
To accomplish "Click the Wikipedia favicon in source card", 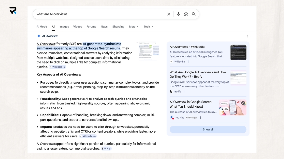I will click(x=171, y=62).
